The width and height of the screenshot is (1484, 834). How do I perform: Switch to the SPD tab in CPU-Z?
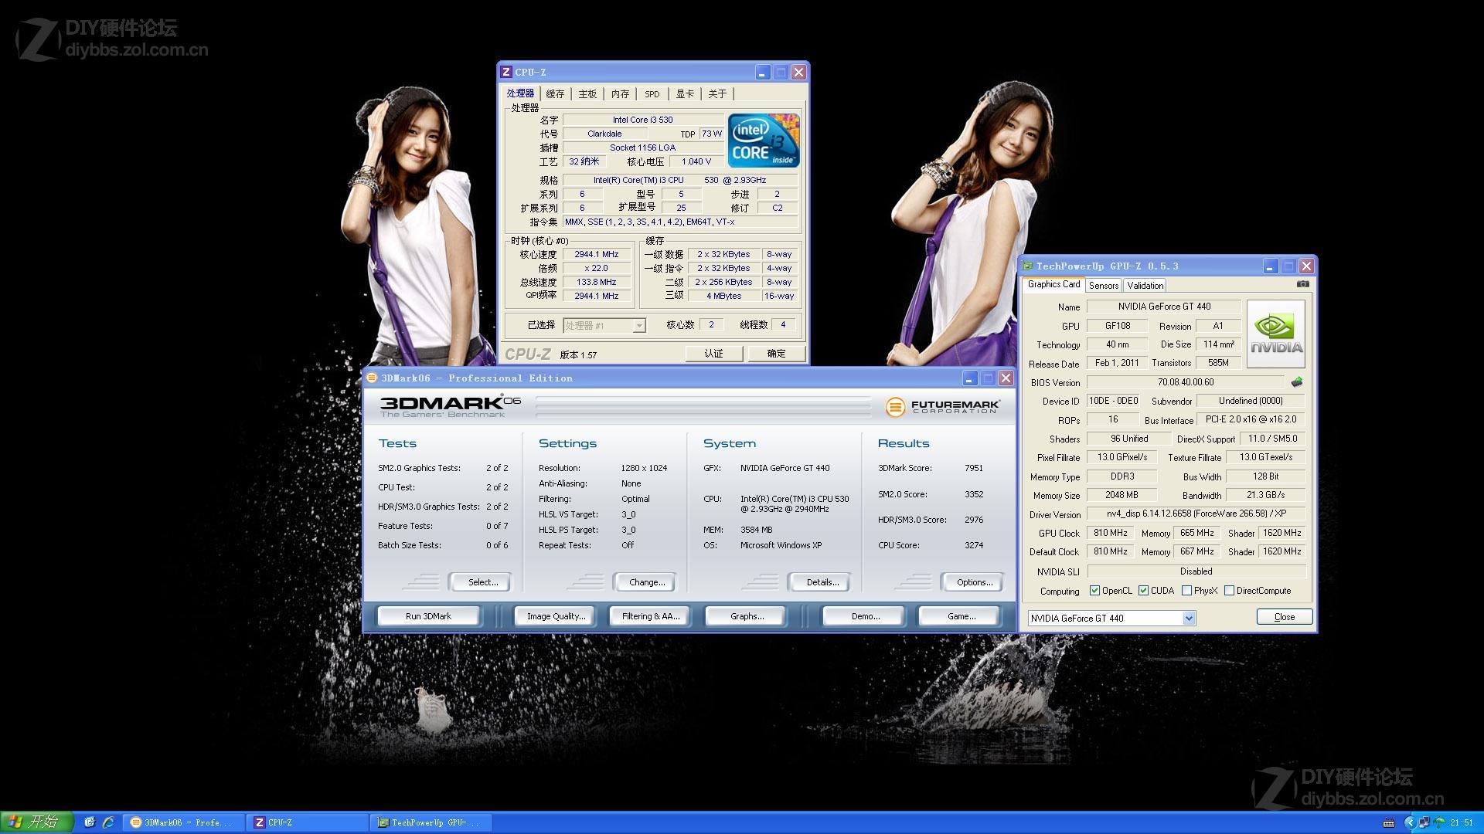pyautogui.click(x=652, y=94)
